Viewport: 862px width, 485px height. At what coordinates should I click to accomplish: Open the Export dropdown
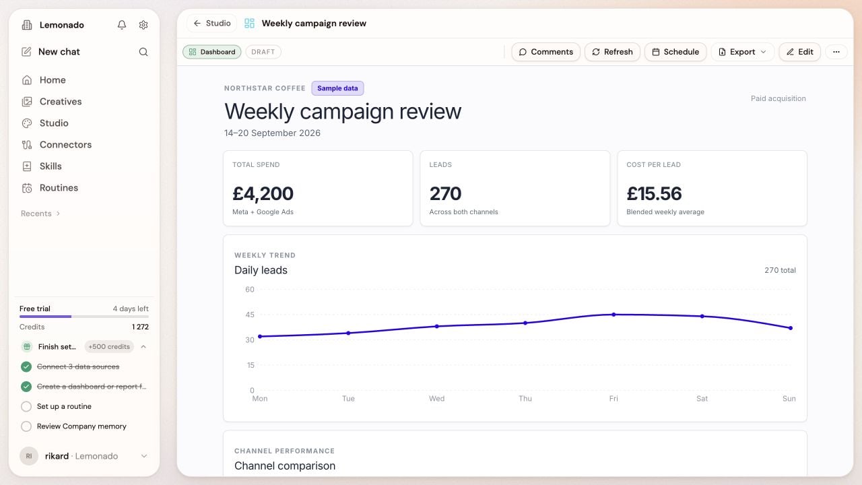742,52
